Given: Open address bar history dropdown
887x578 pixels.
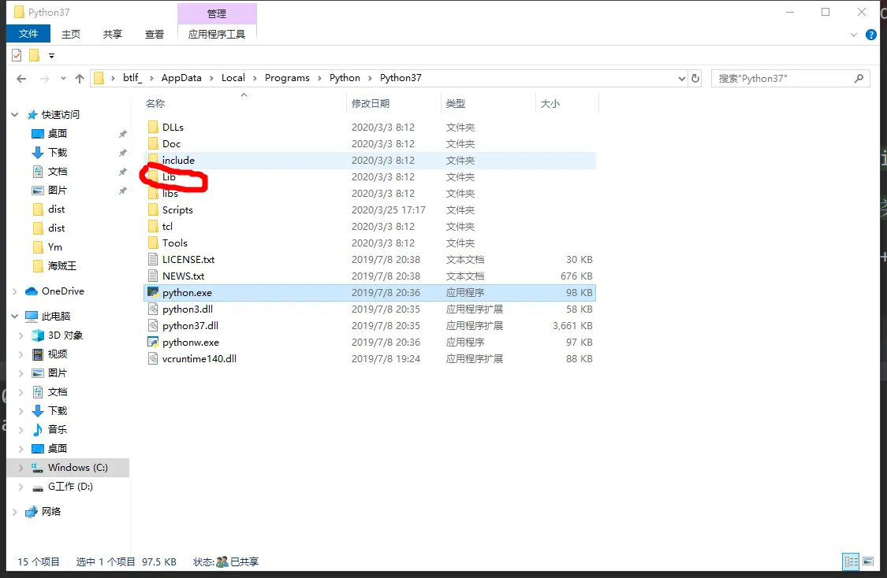Looking at the screenshot, I should (x=682, y=79).
